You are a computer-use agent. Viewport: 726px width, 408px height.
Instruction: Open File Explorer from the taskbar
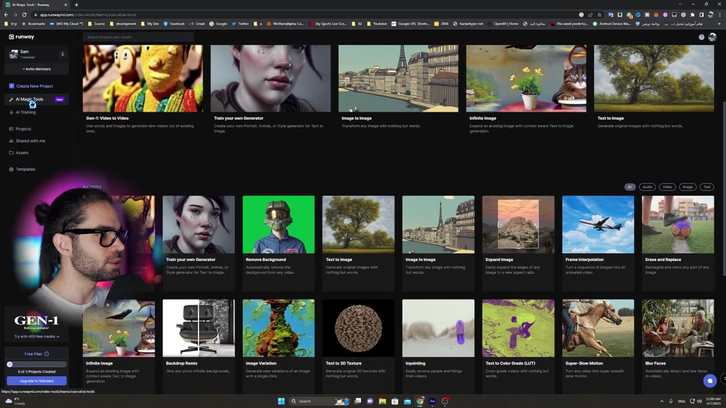(x=382, y=401)
